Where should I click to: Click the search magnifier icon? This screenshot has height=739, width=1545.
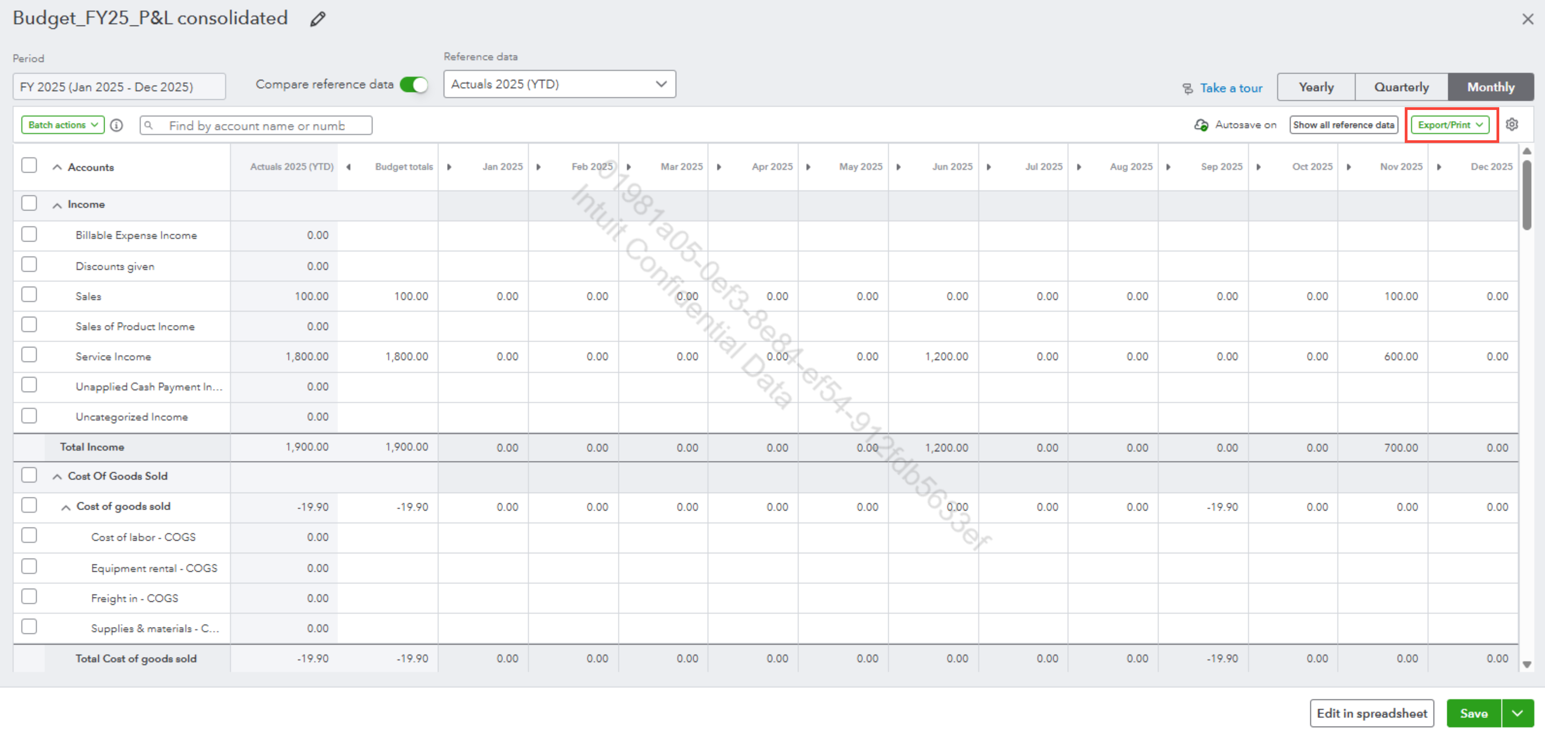click(x=149, y=125)
